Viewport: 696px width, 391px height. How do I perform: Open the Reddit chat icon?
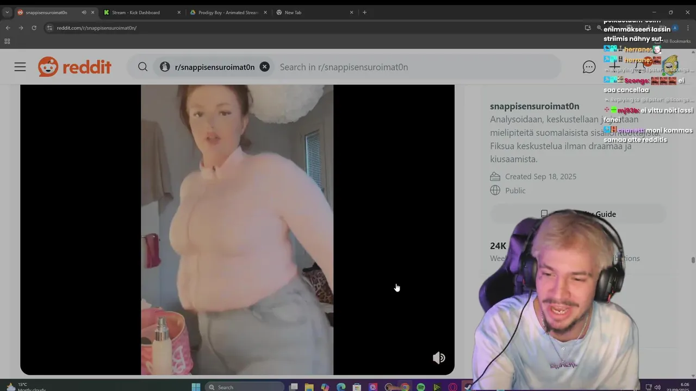589,67
